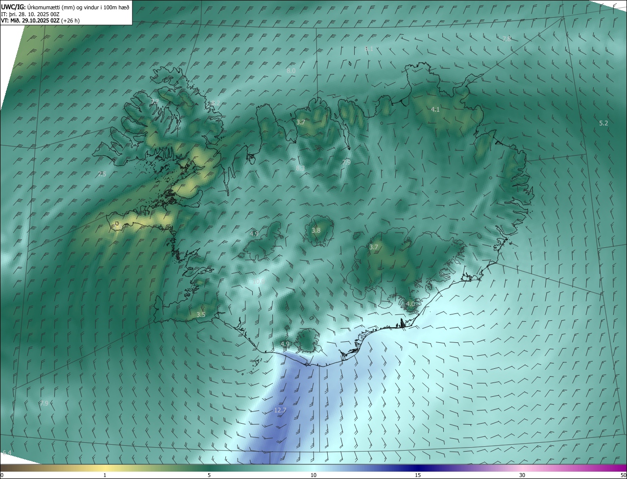The image size is (627, 479).
Task: Click the 12.7 value in the blue band
Action: 280,410
